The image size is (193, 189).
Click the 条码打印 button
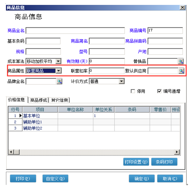[164, 162]
